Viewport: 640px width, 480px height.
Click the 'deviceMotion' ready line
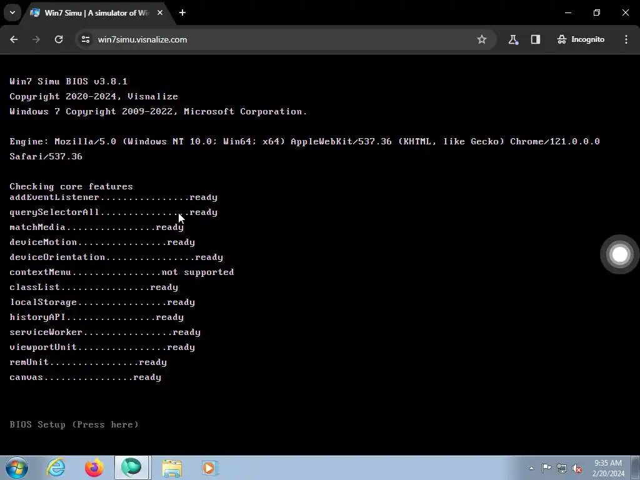(x=102, y=242)
